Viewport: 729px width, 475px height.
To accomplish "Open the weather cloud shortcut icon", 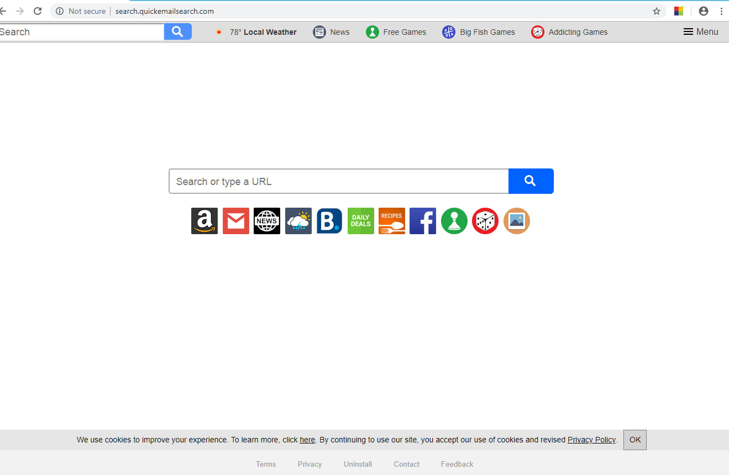I will coord(298,221).
